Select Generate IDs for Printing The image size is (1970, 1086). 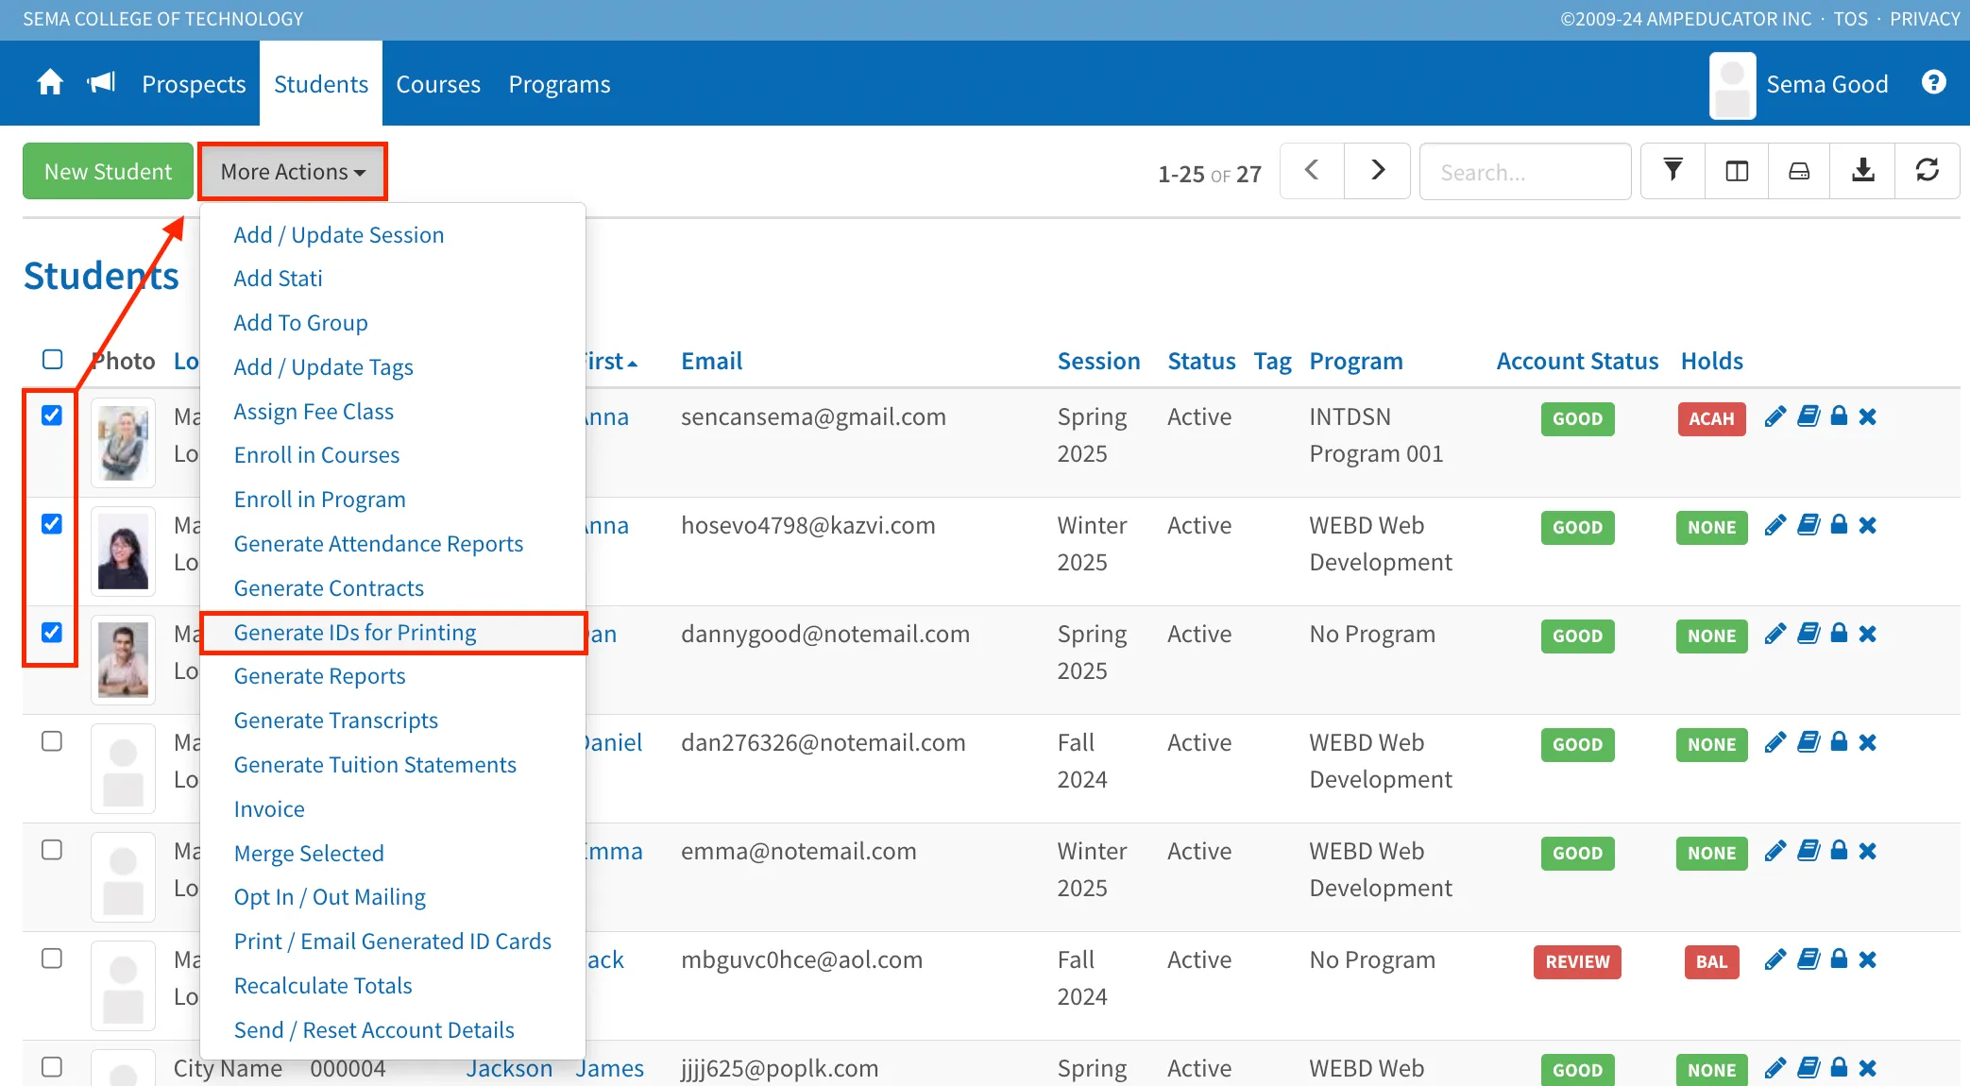pos(355,633)
